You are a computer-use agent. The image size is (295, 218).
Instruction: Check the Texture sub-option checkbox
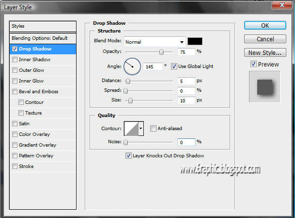[21, 113]
